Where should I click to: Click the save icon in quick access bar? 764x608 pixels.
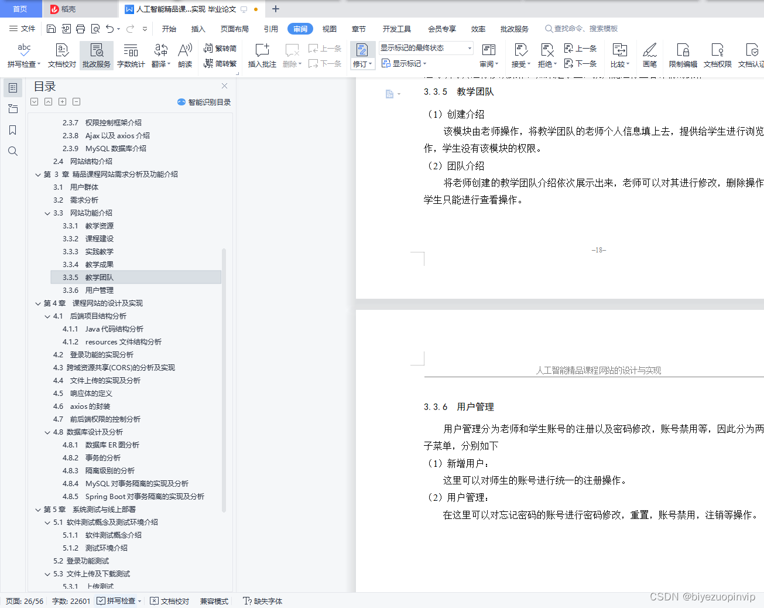tap(51, 29)
